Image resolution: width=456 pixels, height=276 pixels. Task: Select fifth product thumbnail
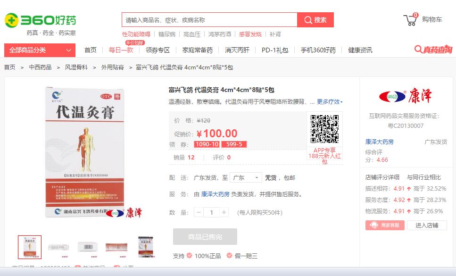coord(145,247)
